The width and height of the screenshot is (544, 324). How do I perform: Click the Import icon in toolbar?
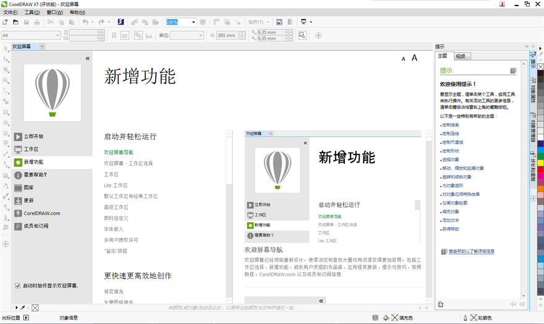point(134,22)
